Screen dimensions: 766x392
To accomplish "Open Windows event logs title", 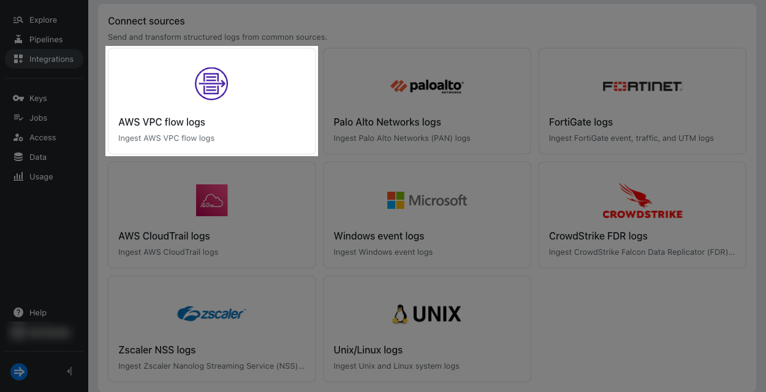I will tap(379, 236).
